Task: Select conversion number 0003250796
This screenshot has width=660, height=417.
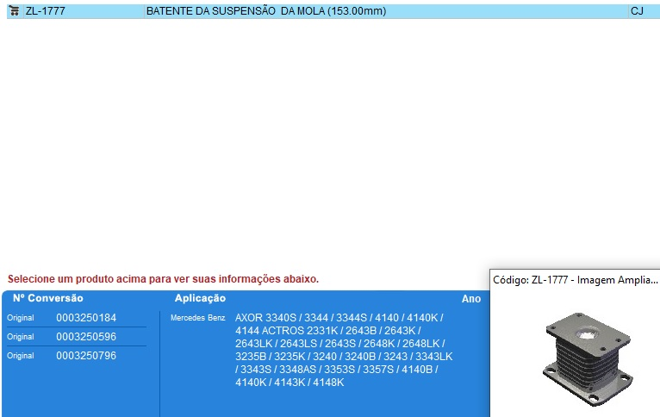Action: tap(86, 356)
